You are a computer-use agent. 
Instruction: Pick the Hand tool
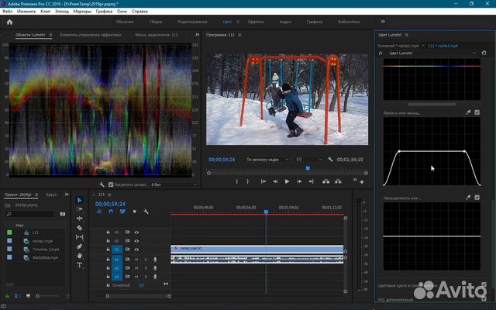point(80,256)
